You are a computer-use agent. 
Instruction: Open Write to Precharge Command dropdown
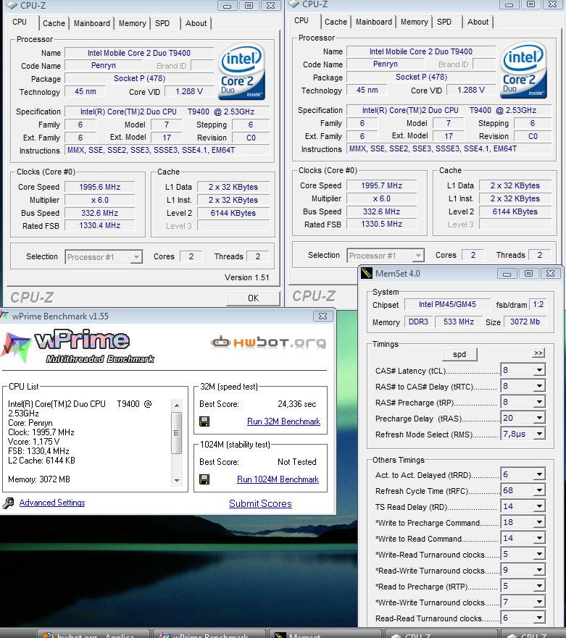click(x=538, y=522)
